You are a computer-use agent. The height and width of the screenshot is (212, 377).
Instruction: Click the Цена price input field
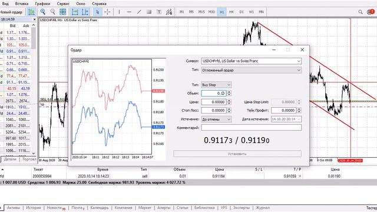tap(214, 102)
